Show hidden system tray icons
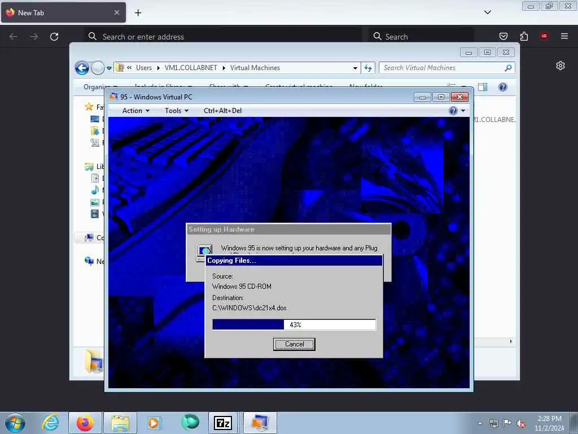This screenshot has width=578, height=434. coord(480,423)
